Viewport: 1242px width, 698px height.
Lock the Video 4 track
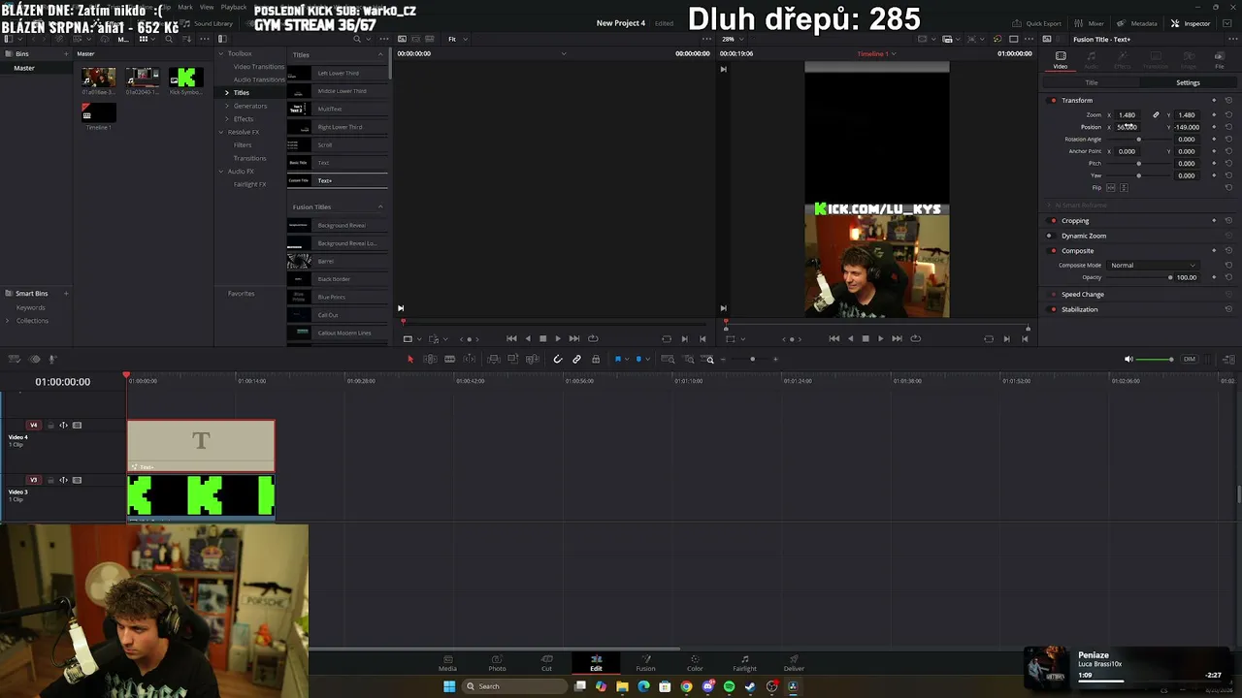pos(50,425)
